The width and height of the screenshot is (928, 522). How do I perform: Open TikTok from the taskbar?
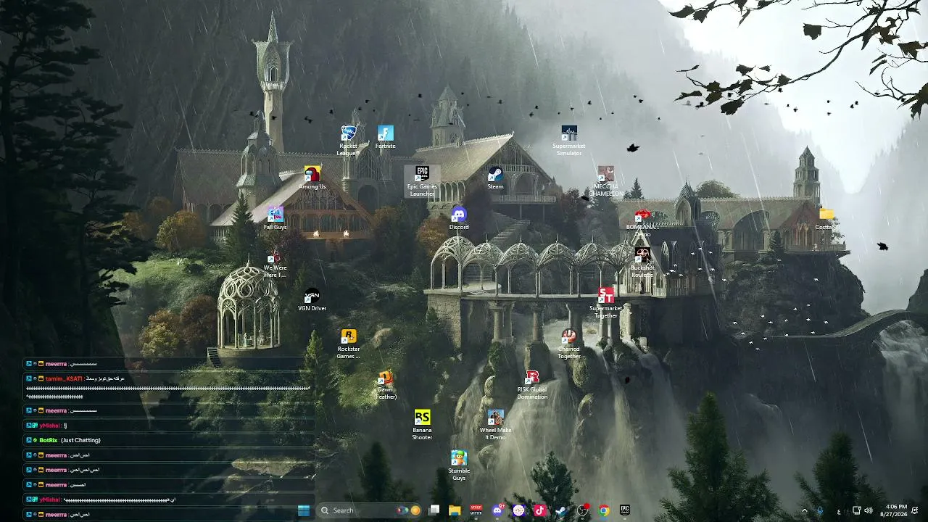click(539, 510)
